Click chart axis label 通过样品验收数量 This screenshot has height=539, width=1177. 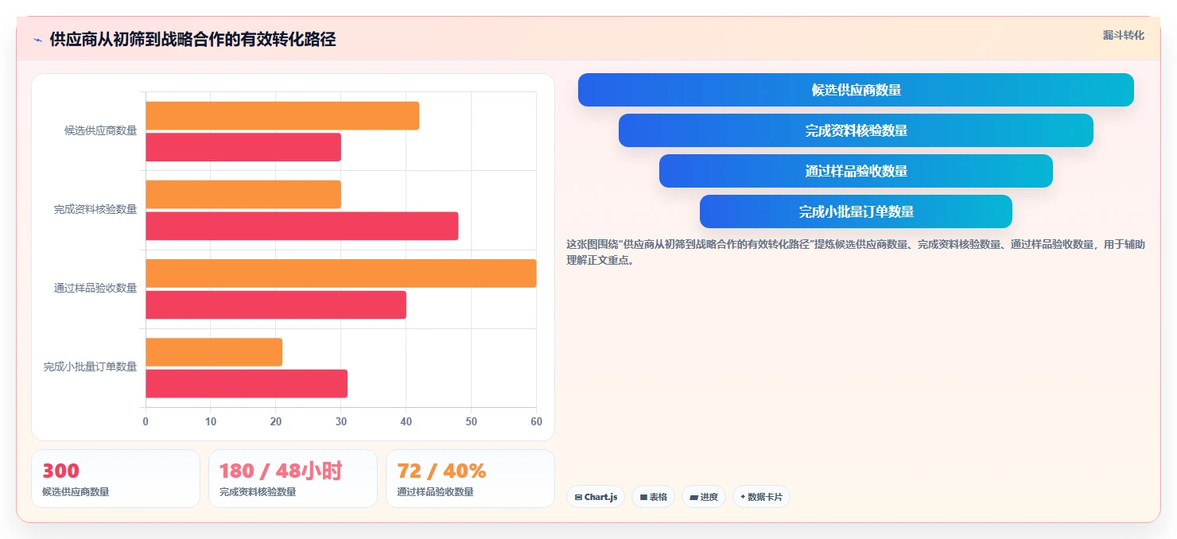click(95, 288)
